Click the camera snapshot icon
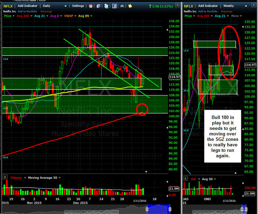This screenshot has width=258, height=214. click(x=123, y=6)
